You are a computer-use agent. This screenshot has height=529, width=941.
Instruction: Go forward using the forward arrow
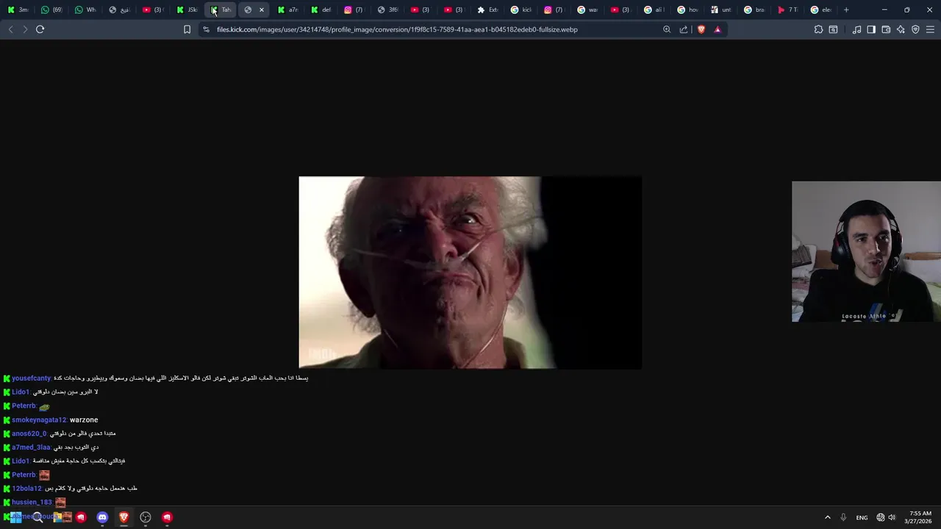pos(25,29)
